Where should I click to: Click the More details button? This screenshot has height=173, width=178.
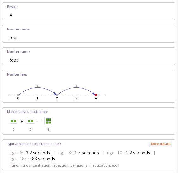click(x=161, y=144)
